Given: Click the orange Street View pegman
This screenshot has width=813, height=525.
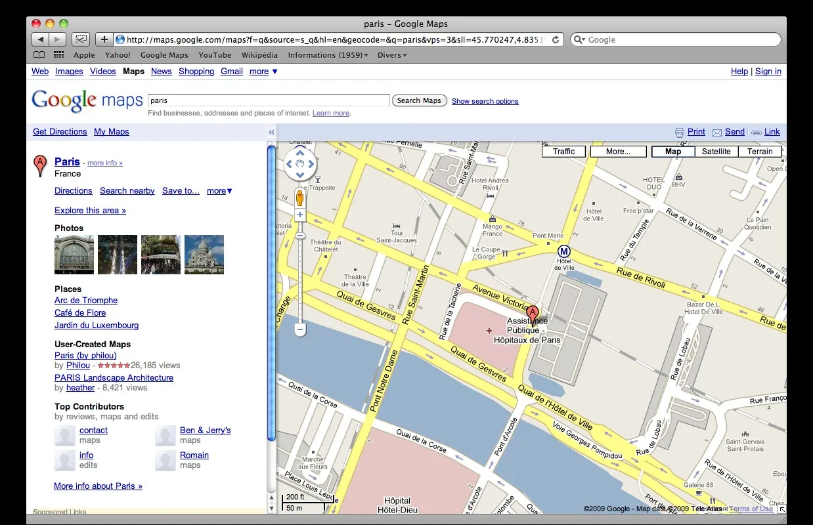Looking at the screenshot, I should pos(300,198).
